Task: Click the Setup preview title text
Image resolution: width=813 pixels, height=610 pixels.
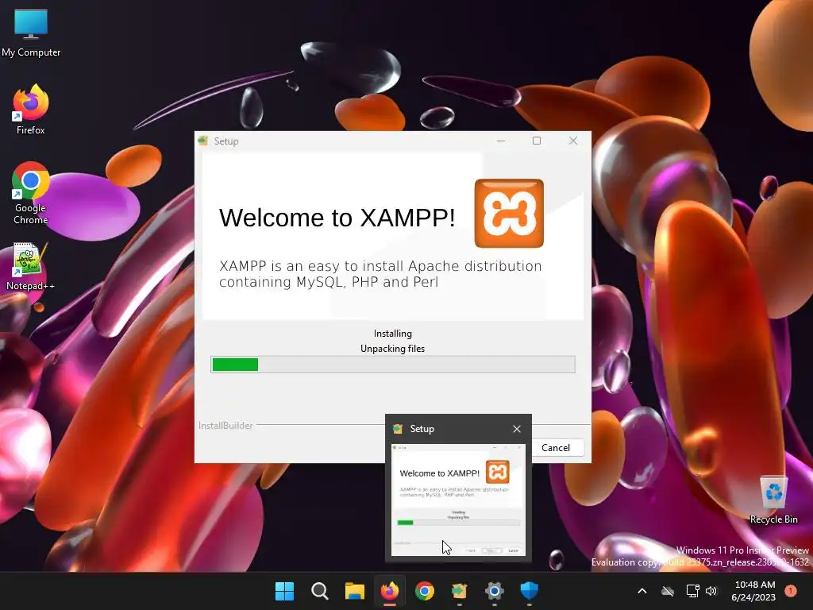Action: [422, 429]
